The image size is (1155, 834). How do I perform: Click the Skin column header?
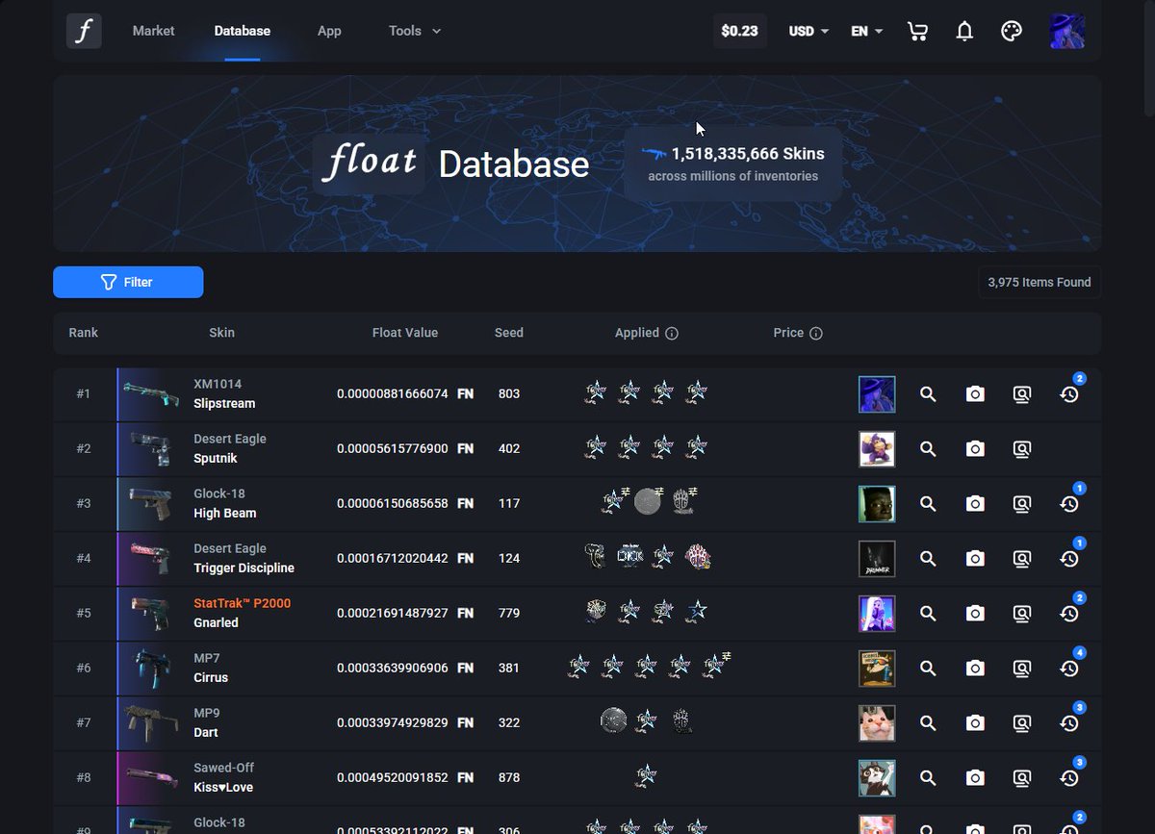[221, 333]
